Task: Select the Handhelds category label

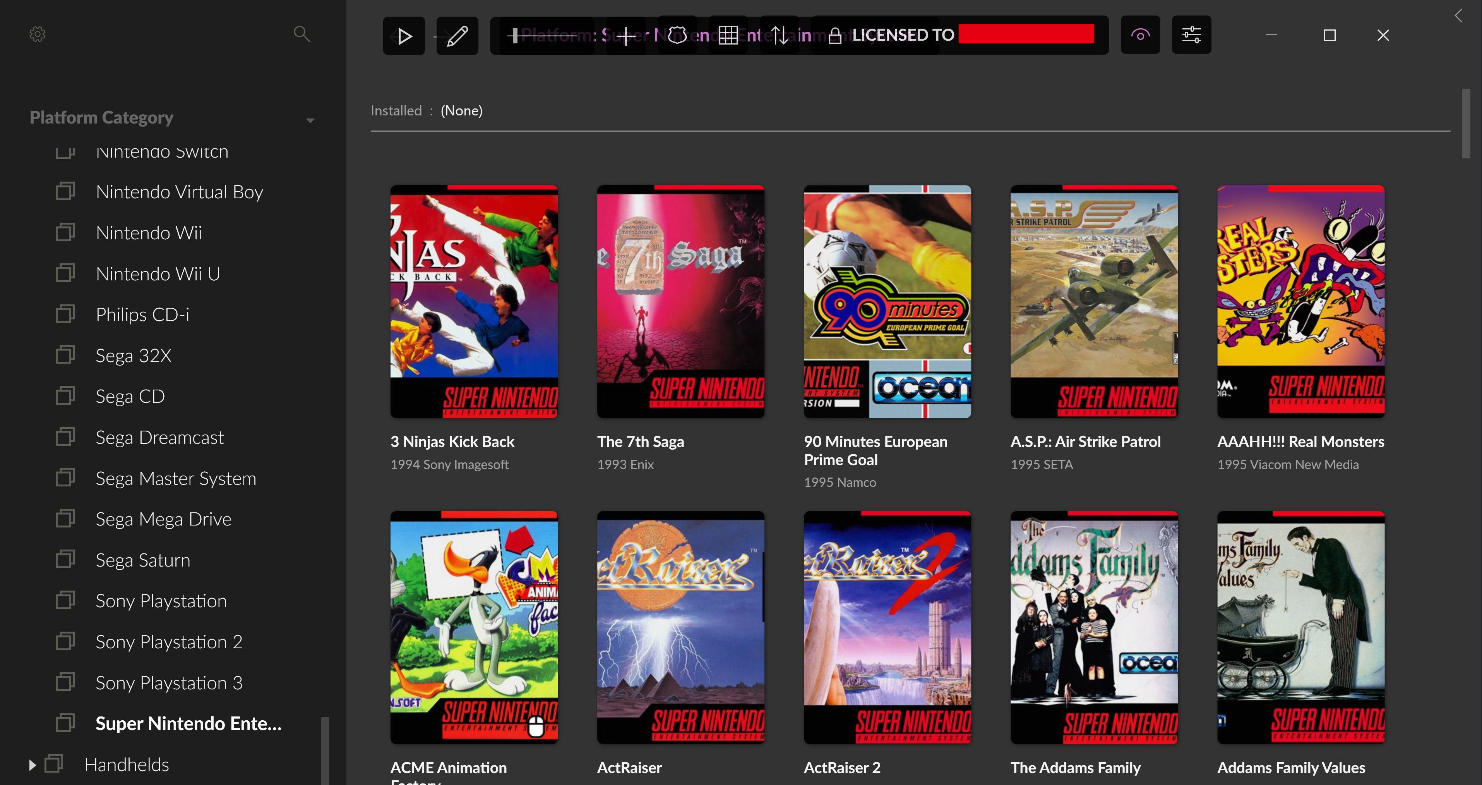Action: [x=127, y=765]
